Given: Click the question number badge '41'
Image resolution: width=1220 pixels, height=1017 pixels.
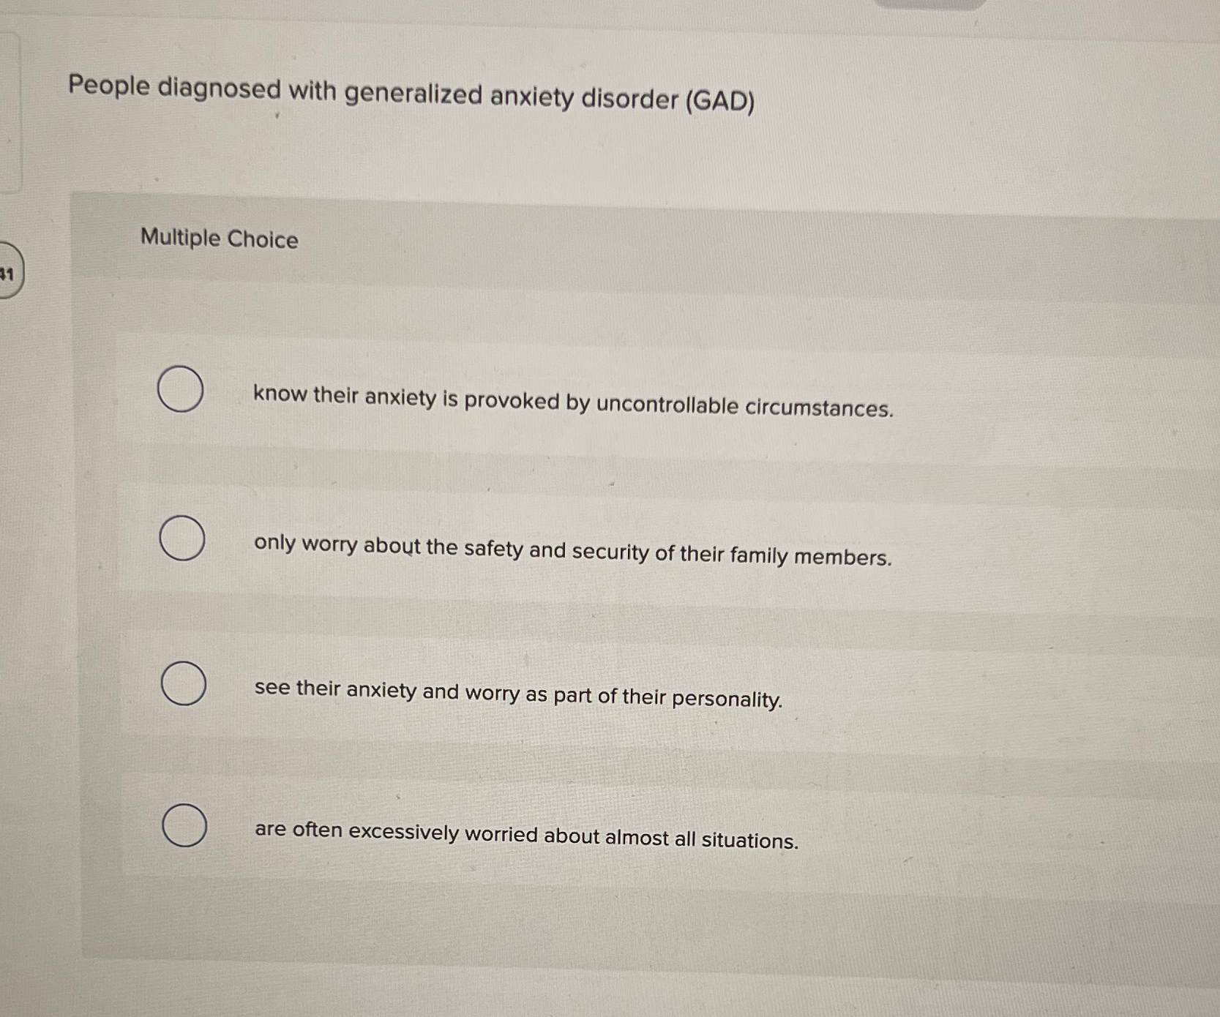Looking at the screenshot, I should [7, 274].
